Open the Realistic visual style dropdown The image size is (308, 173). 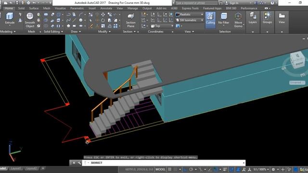190,14
